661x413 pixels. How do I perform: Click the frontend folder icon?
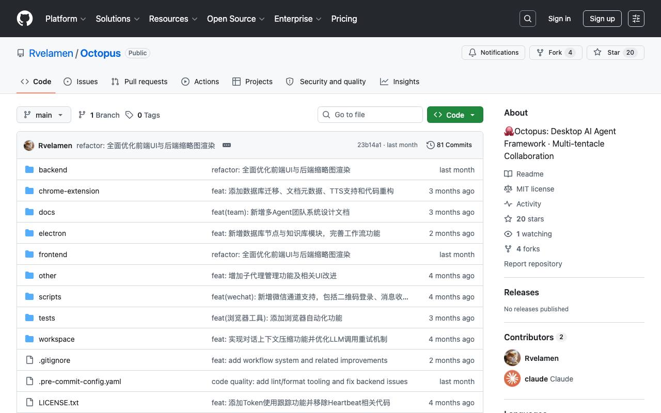point(29,255)
